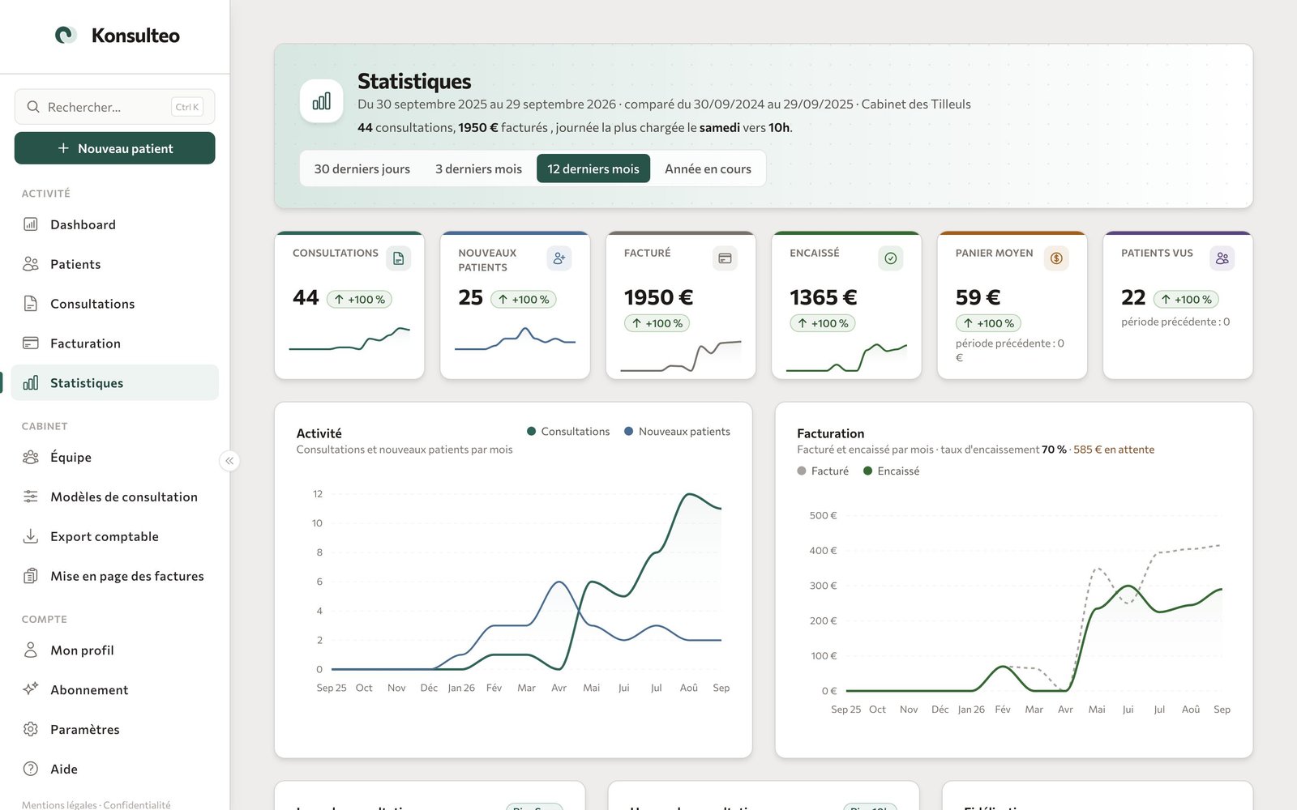Click the Consultations document icon in sidebar
The height and width of the screenshot is (810, 1297).
(x=31, y=304)
